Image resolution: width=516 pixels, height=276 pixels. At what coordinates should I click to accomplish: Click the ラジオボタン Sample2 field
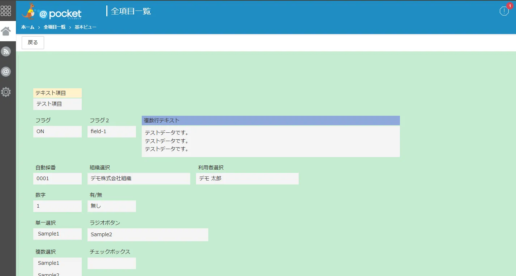point(148,234)
